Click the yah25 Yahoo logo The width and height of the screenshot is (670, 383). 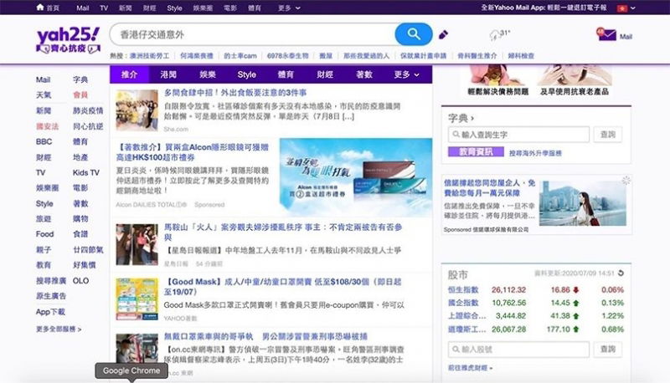pos(69,40)
